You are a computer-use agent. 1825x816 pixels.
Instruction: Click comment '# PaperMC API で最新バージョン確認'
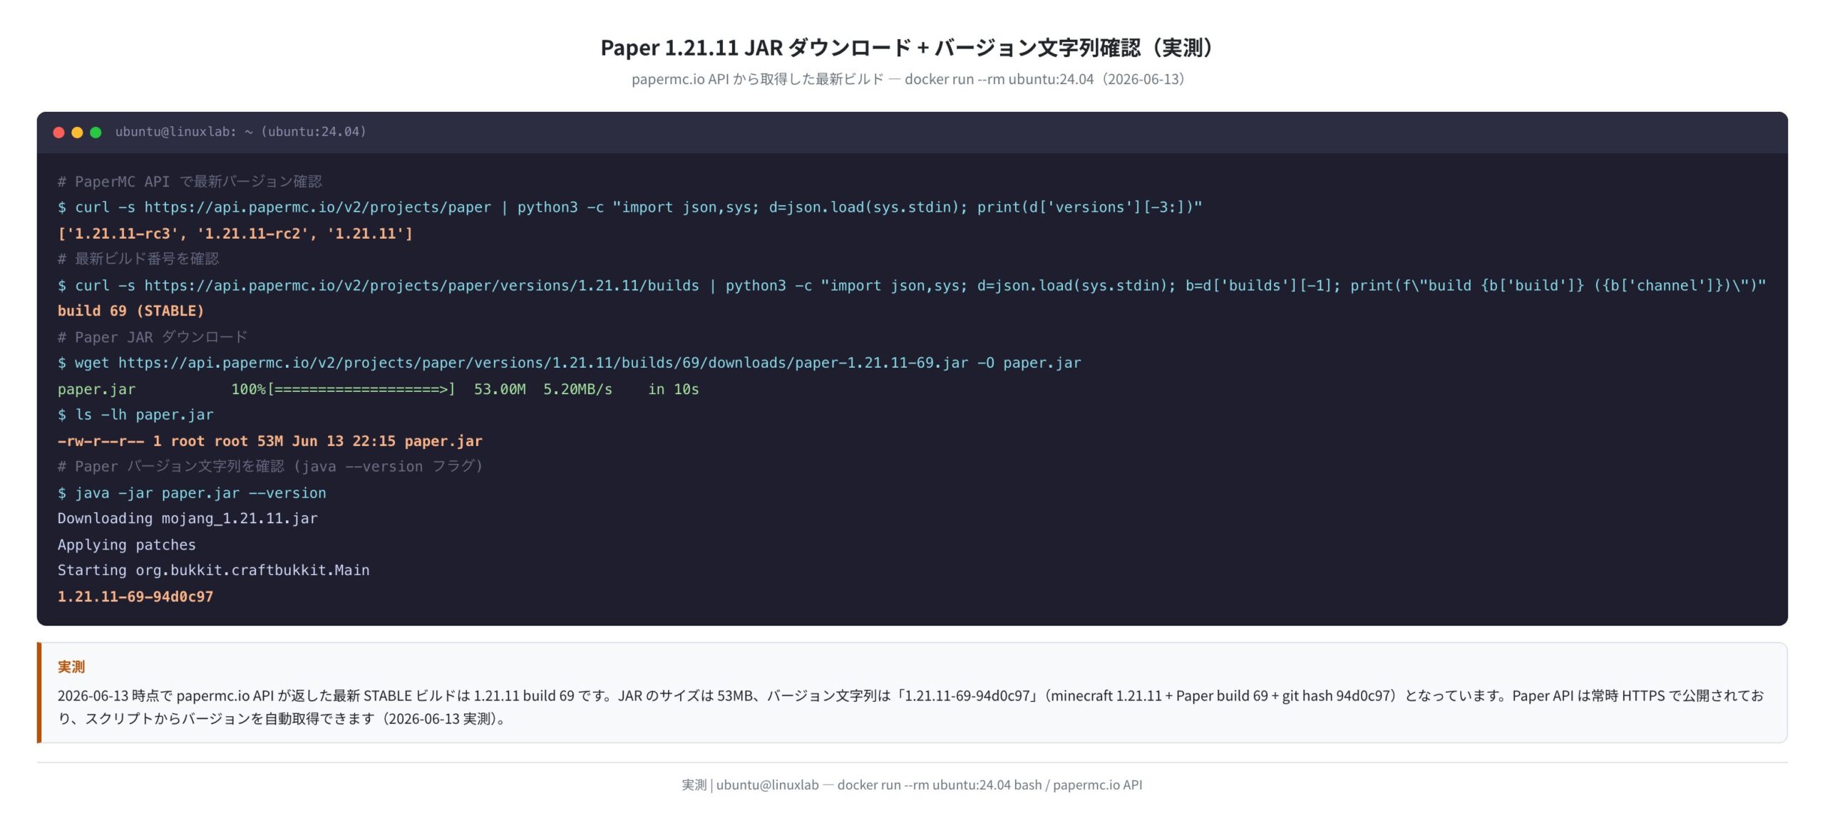190,182
